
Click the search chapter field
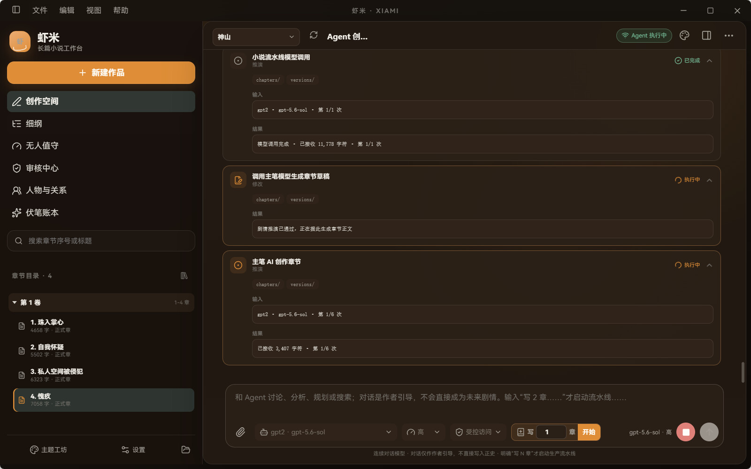click(101, 241)
